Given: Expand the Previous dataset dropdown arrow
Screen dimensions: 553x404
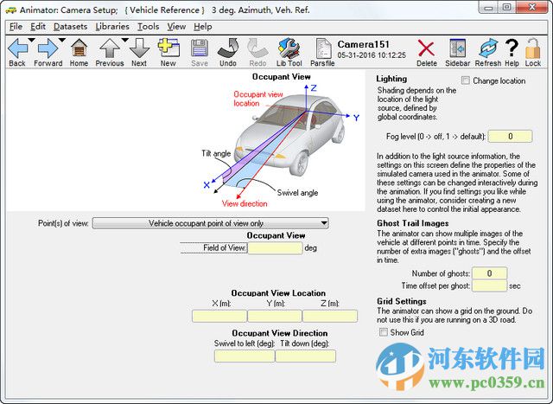Looking at the screenshot, I should click(124, 40).
